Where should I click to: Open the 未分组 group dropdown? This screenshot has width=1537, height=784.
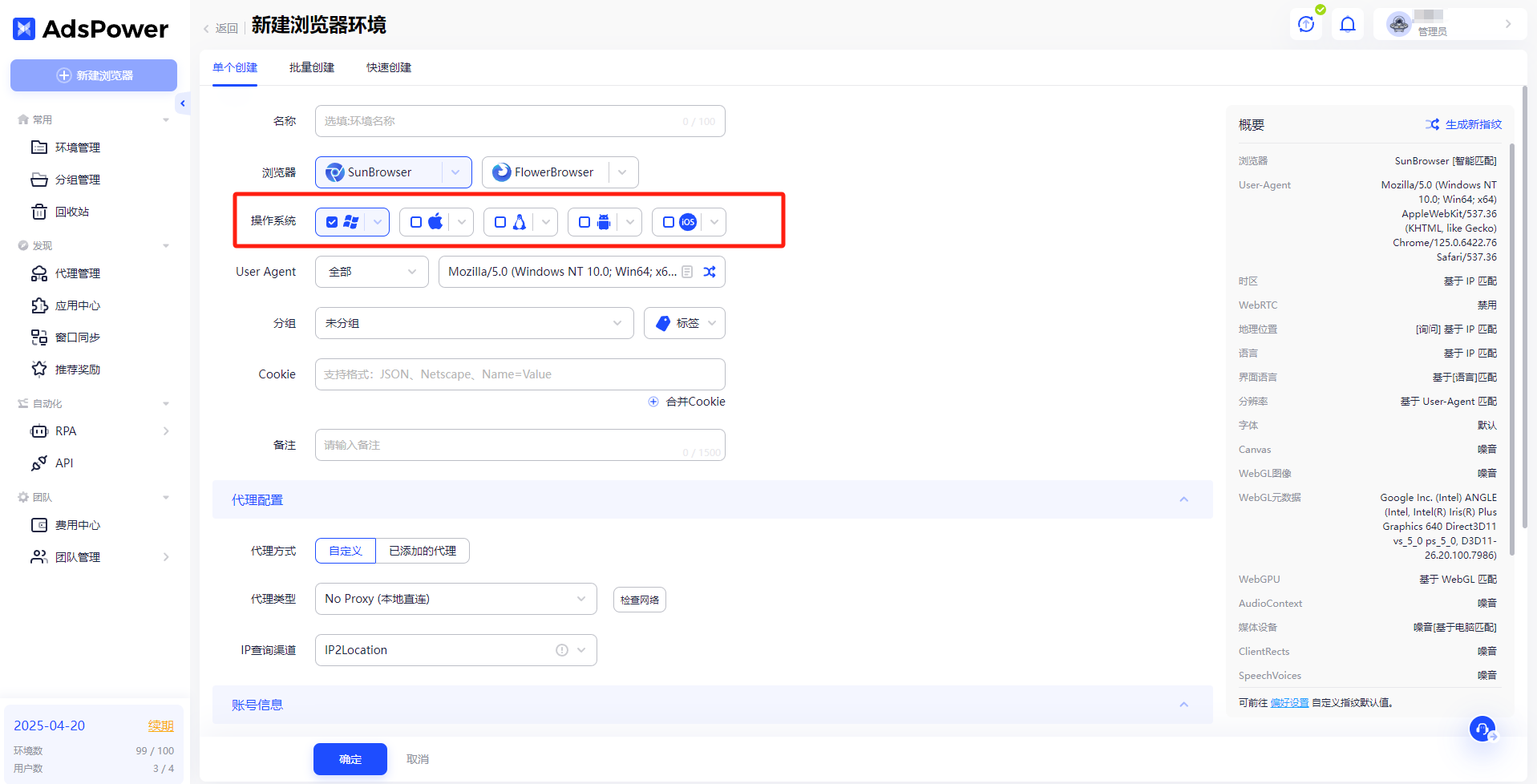pos(475,323)
